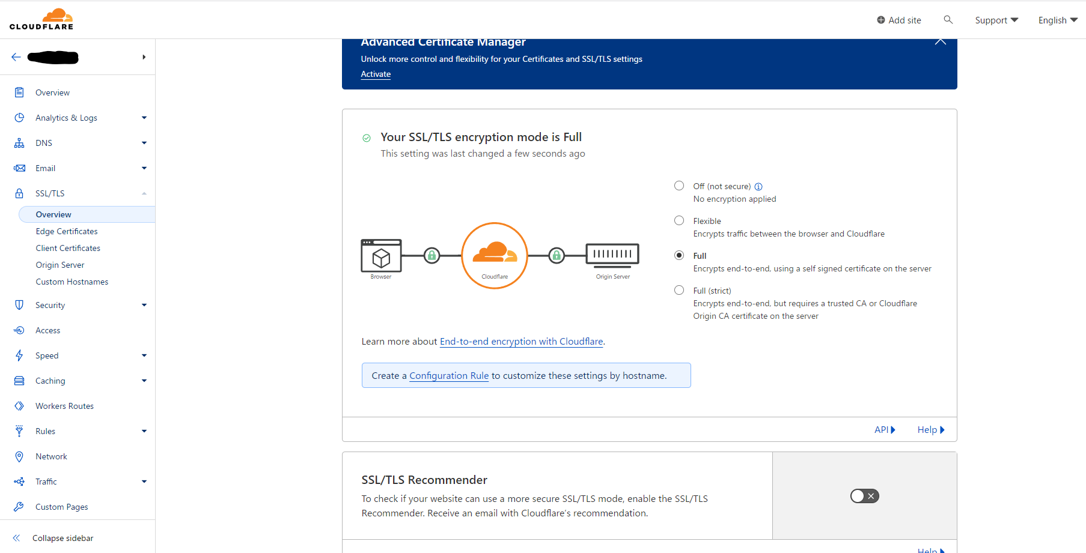Expand the Analytics & Logs section arrow
Image resolution: width=1086 pixels, height=553 pixels.
pos(144,118)
